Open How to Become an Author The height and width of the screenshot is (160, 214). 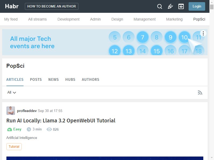click(x=52, y=6)
